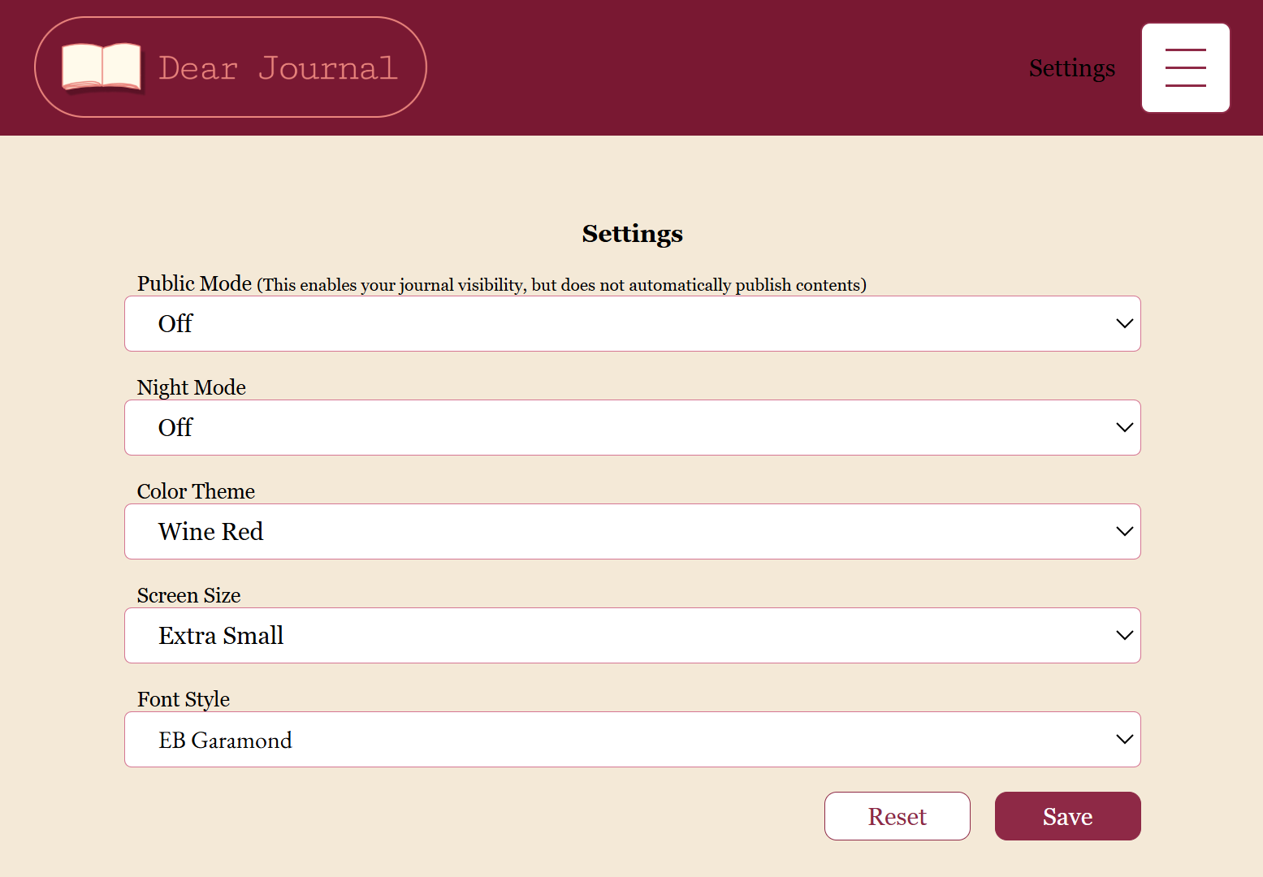Click the Font Style label
The image size is (1263, 877).
click(184, 699)
